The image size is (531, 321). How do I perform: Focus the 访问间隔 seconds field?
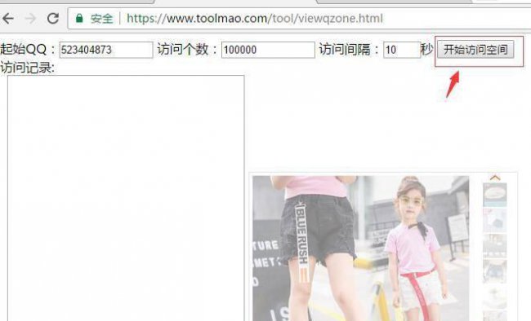click(x=402, y=50)
